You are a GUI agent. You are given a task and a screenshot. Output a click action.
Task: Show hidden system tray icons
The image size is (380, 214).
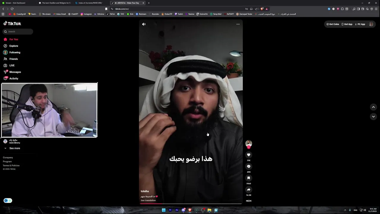click(x=345, y=210)
